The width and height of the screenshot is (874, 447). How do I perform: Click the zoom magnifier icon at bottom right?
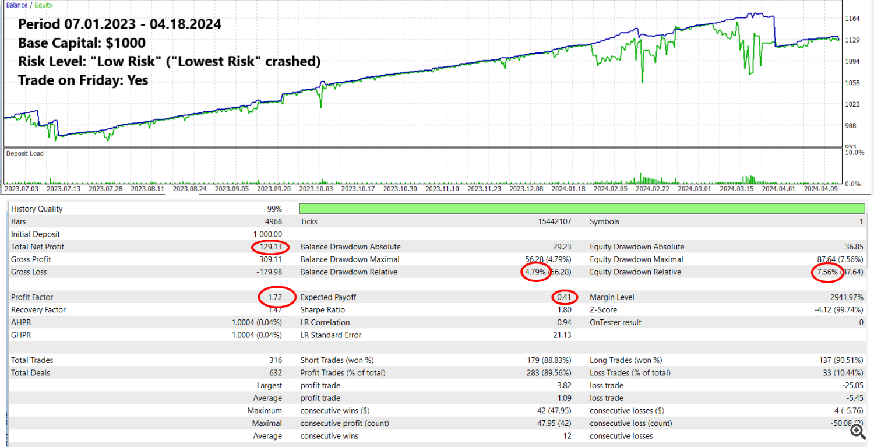tap(857, 431)
